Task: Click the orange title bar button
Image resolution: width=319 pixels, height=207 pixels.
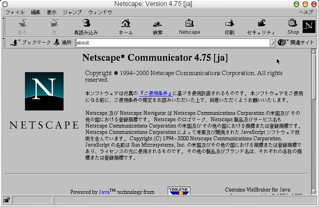Action: tap(305, 4)
